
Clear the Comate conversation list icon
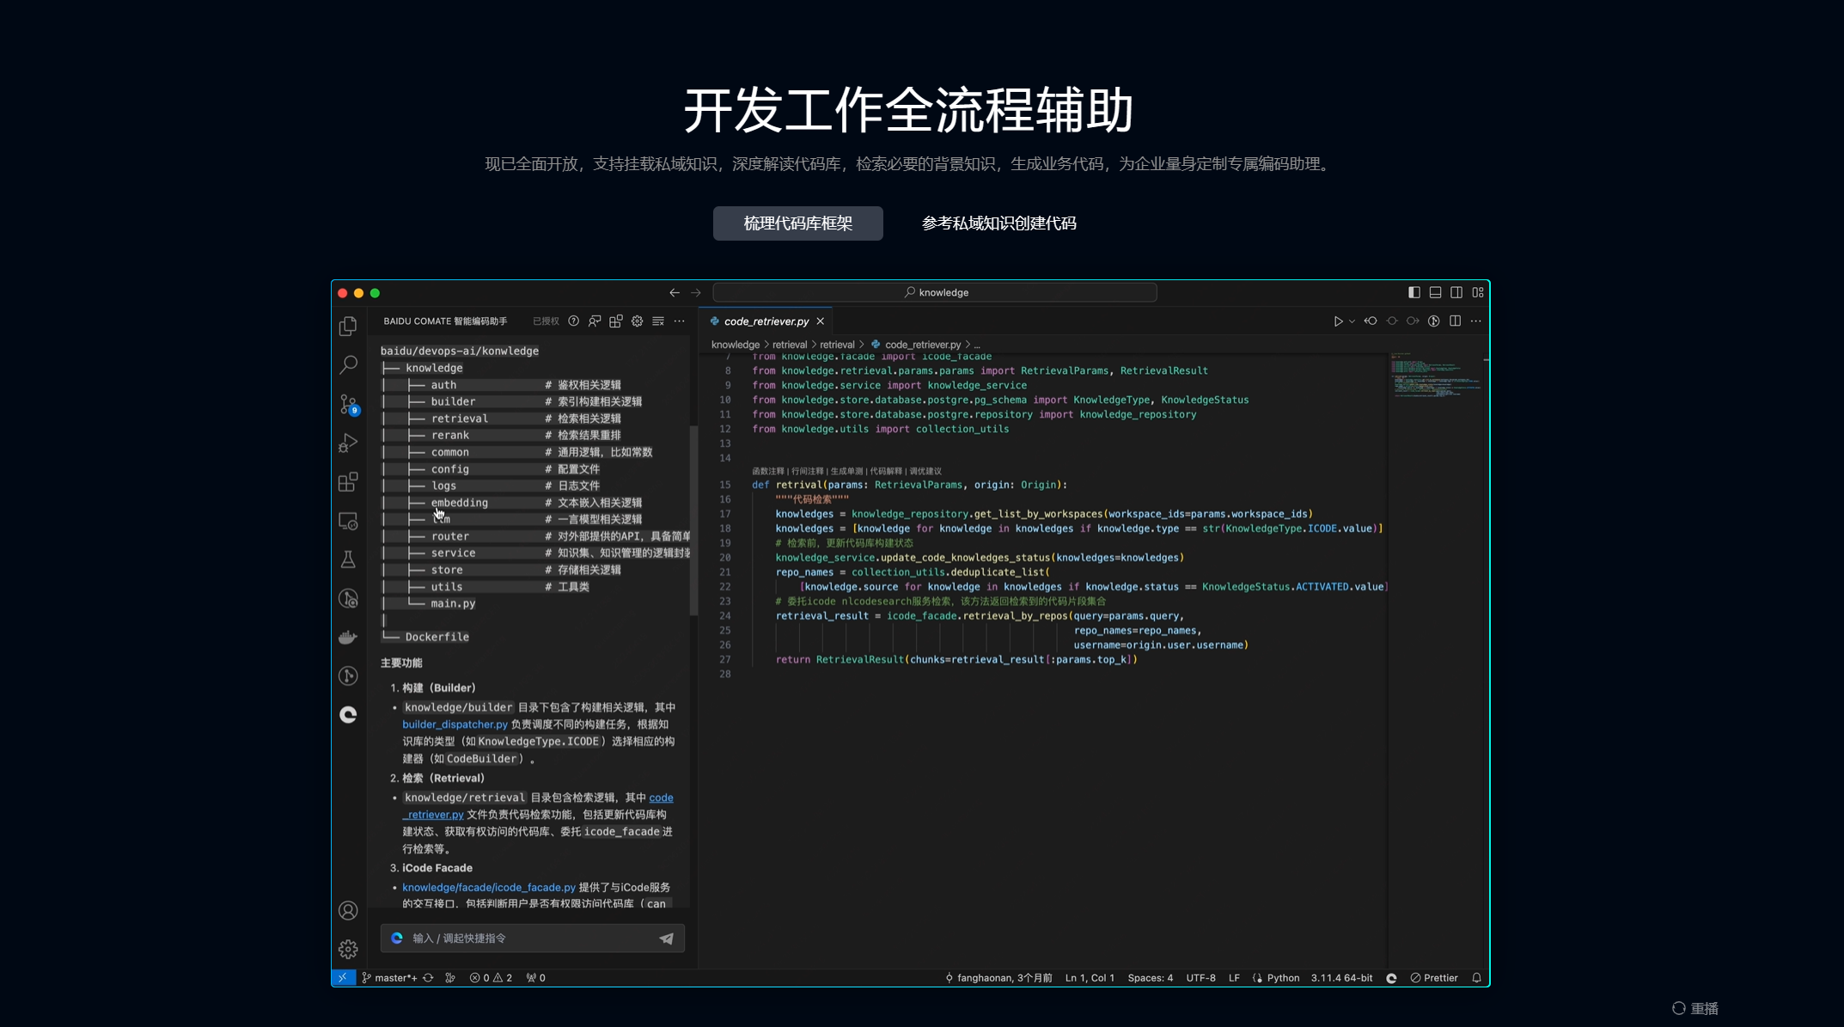(658, 321)
